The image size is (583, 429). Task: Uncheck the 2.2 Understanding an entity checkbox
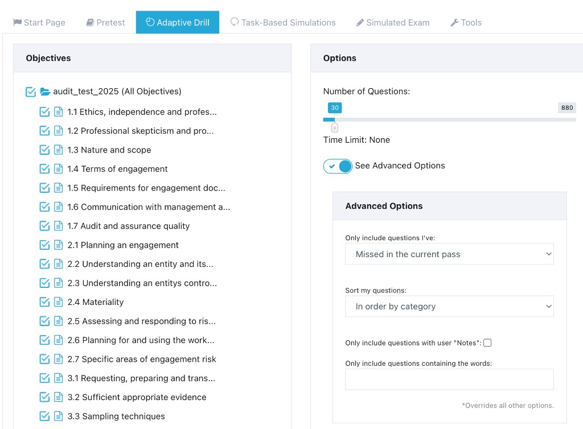[x=44, y=264]
